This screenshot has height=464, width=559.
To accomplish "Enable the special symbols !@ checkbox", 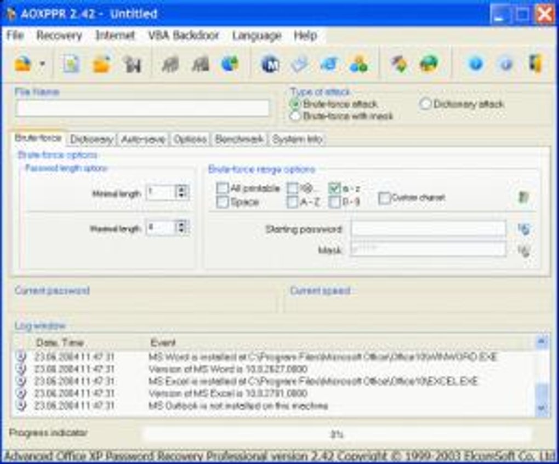I will pyautogui.click(x=293, y=188).
